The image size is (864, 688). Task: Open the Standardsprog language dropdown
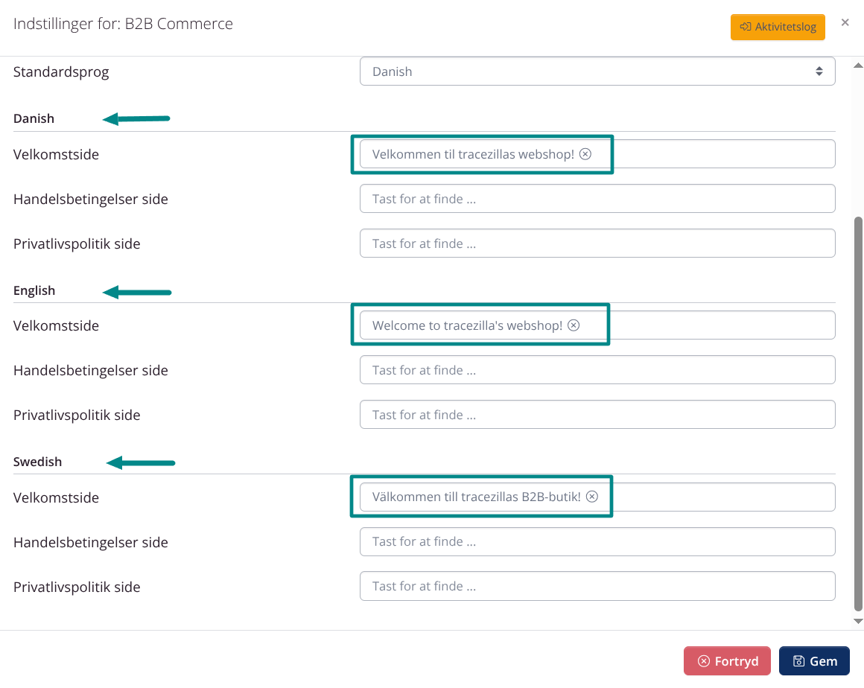click(x=597, y=71)
